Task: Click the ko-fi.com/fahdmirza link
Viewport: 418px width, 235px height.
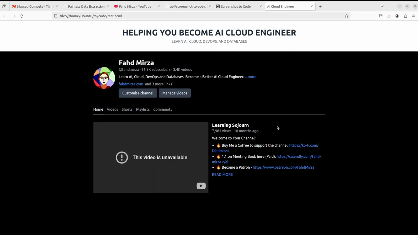Action: click(x=304, y=145)
